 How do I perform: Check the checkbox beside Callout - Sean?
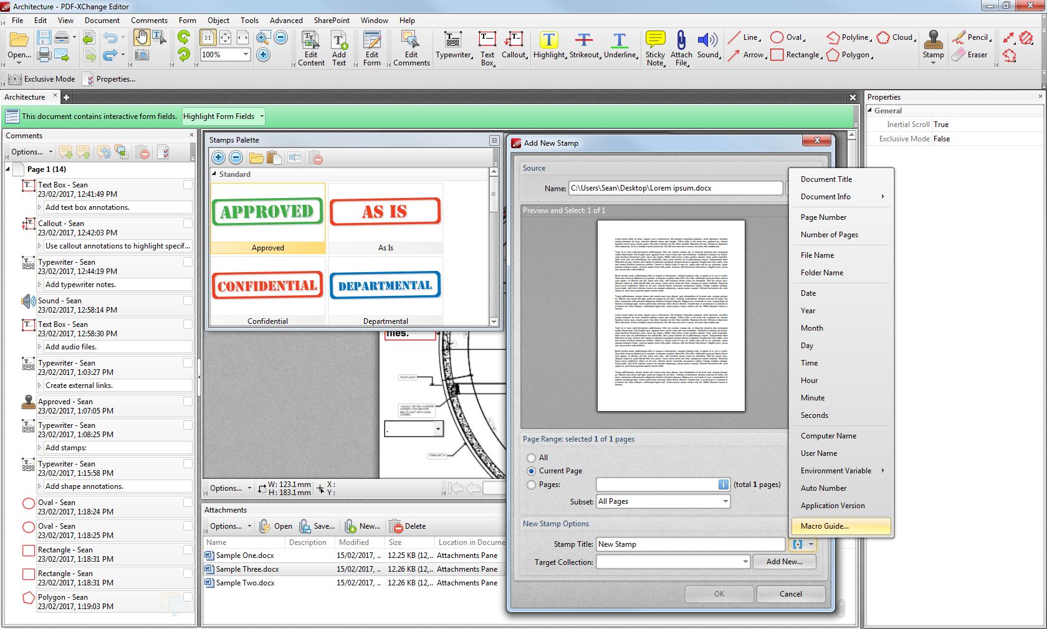pyautogui.click(x=188, y=224)
